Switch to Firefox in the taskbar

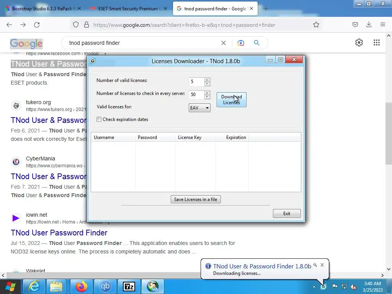(81, 286)
